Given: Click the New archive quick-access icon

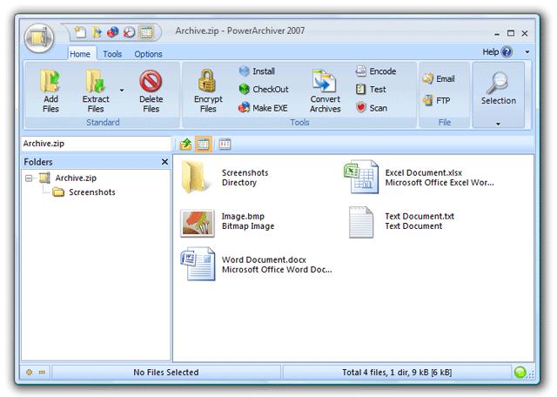Looking at the screenshot, I should (80, 33).
